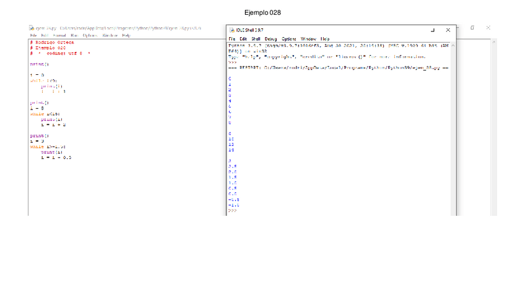The width and height of the screenshot is (525, 295).
Task: Click output value '2.5' in the shell
Action: 233,166
